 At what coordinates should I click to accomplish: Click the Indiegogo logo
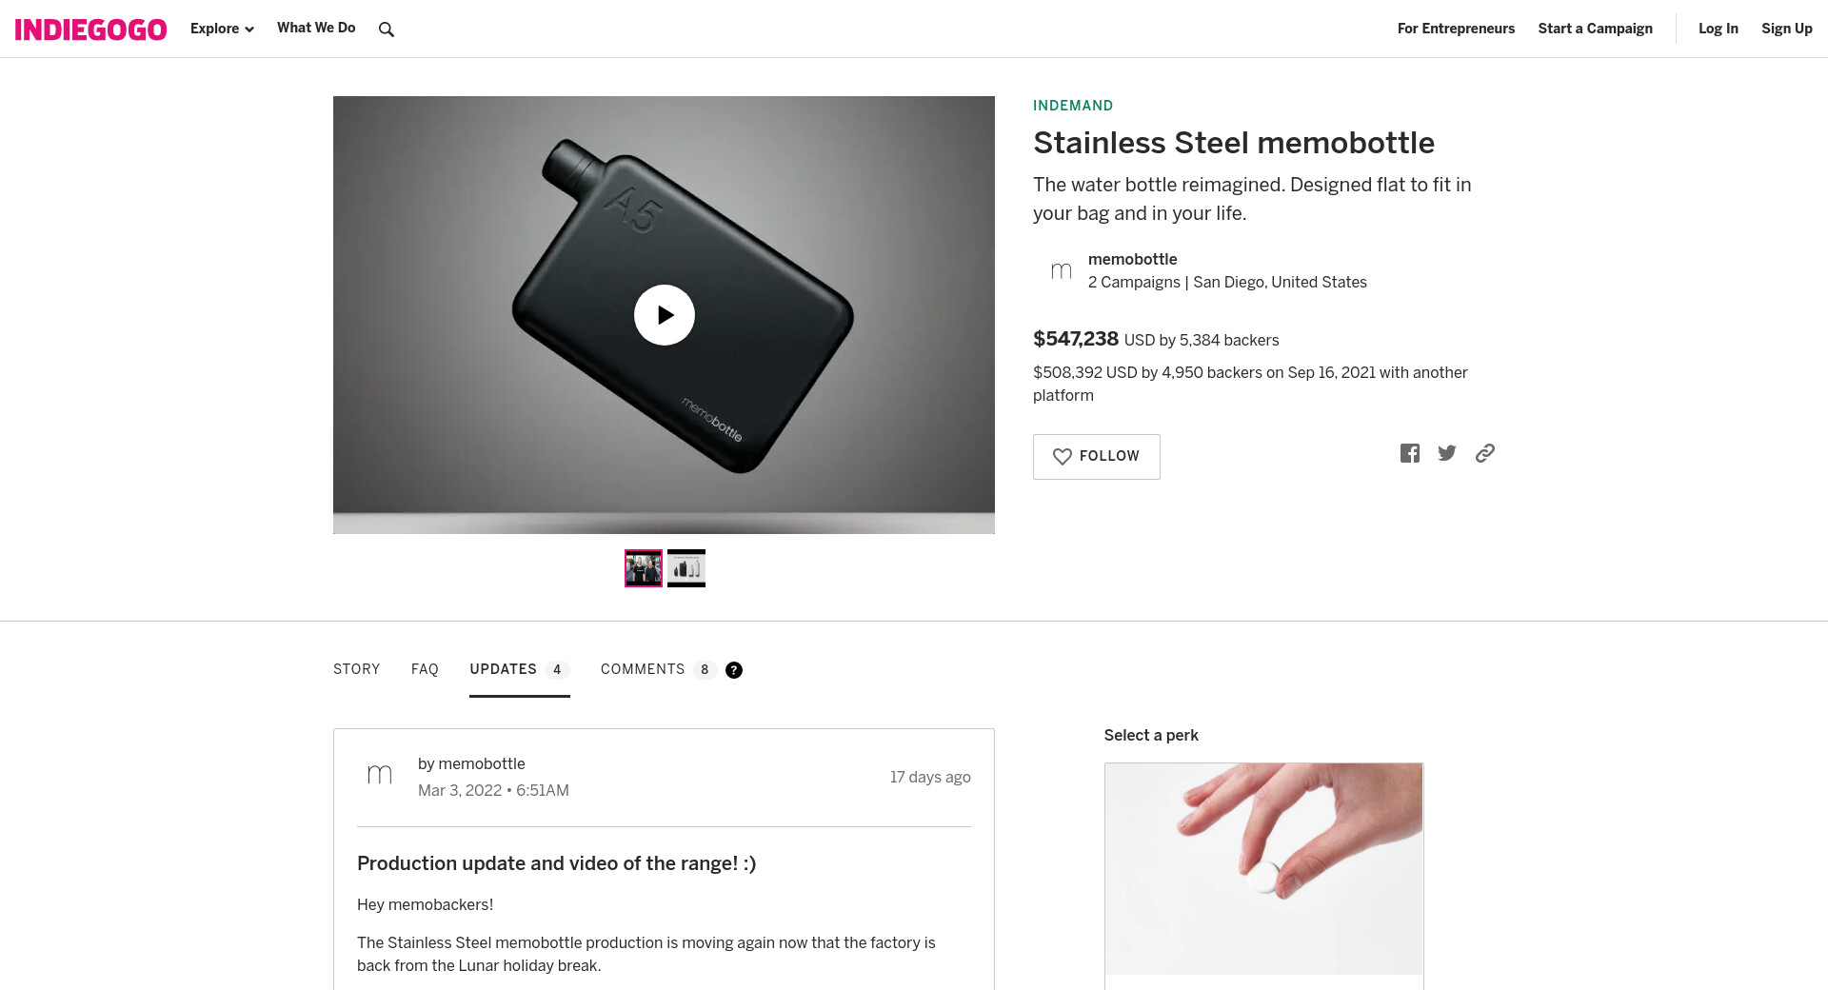pos(90,30)
